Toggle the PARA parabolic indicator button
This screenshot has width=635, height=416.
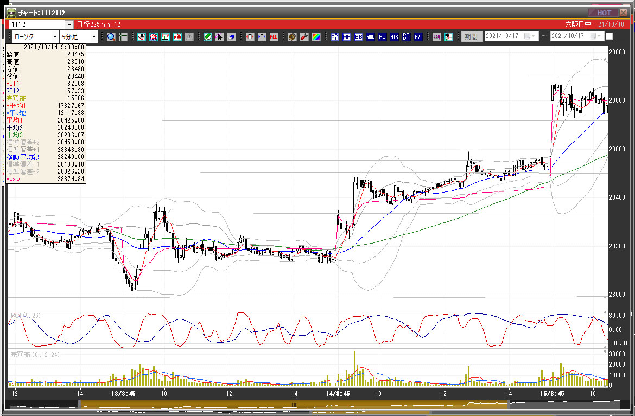[406, 37]
